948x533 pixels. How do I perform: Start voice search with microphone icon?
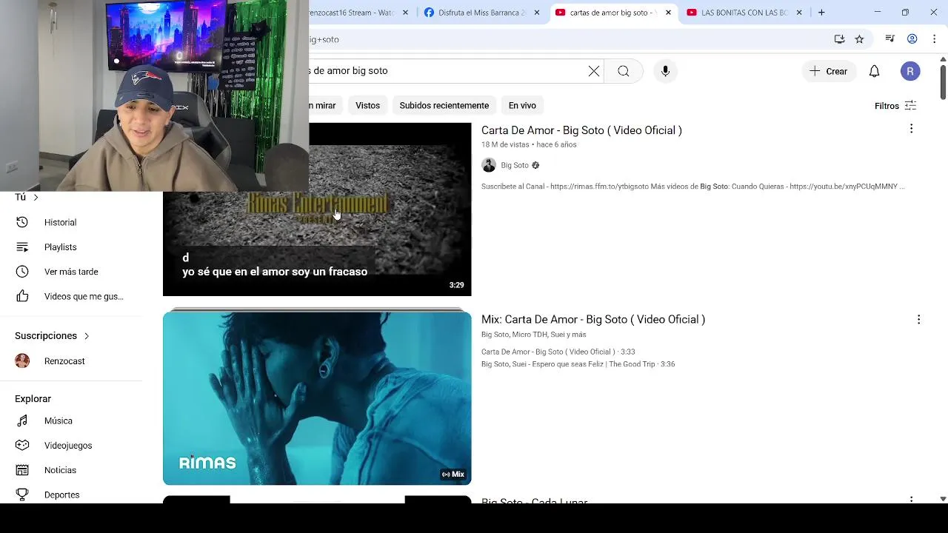[x=665, y=71]
